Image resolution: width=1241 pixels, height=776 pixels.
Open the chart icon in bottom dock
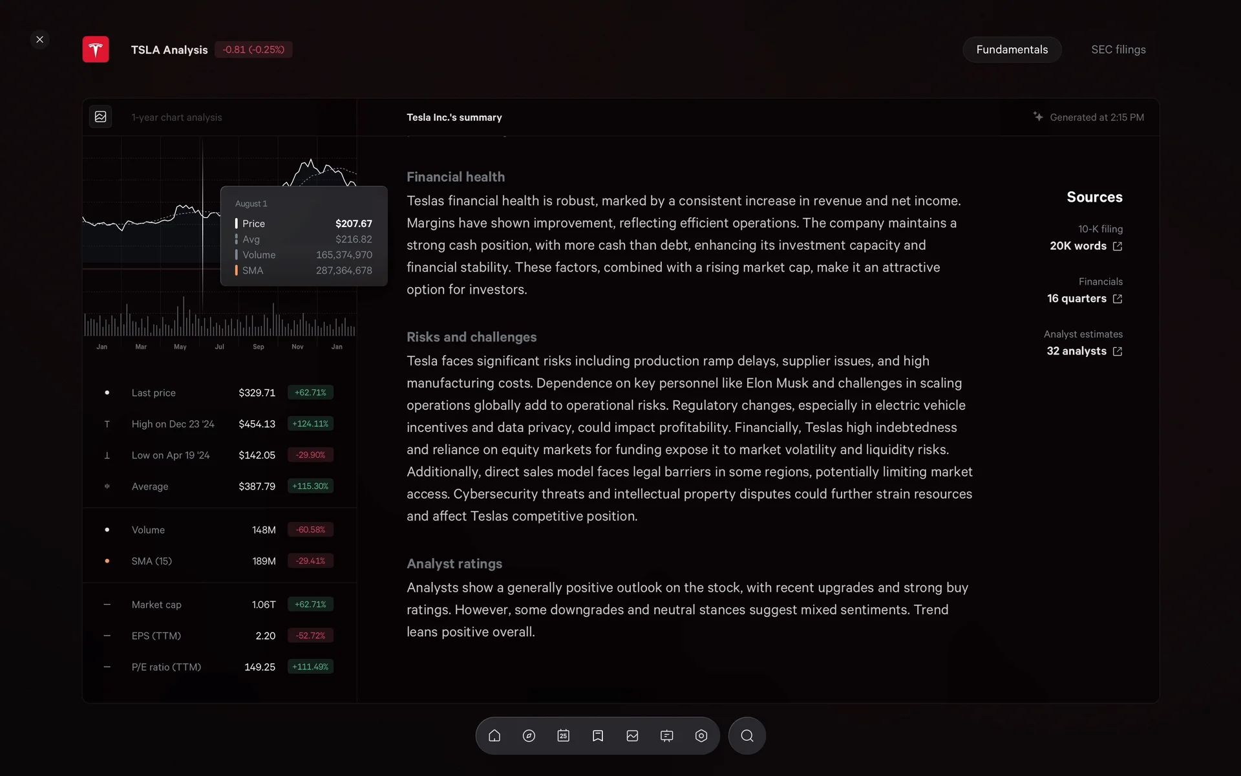pyautogui.click(x=632, y=736)
